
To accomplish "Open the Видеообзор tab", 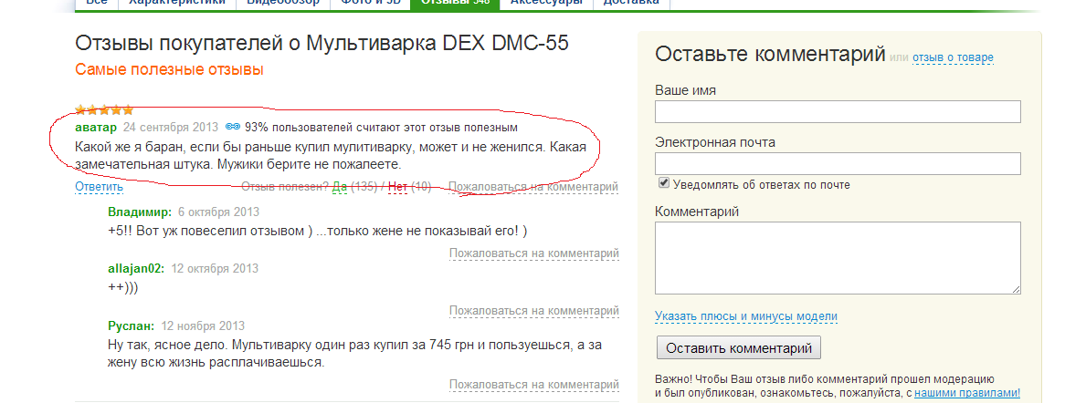I will pyautogui.click(x=284, y=2).
